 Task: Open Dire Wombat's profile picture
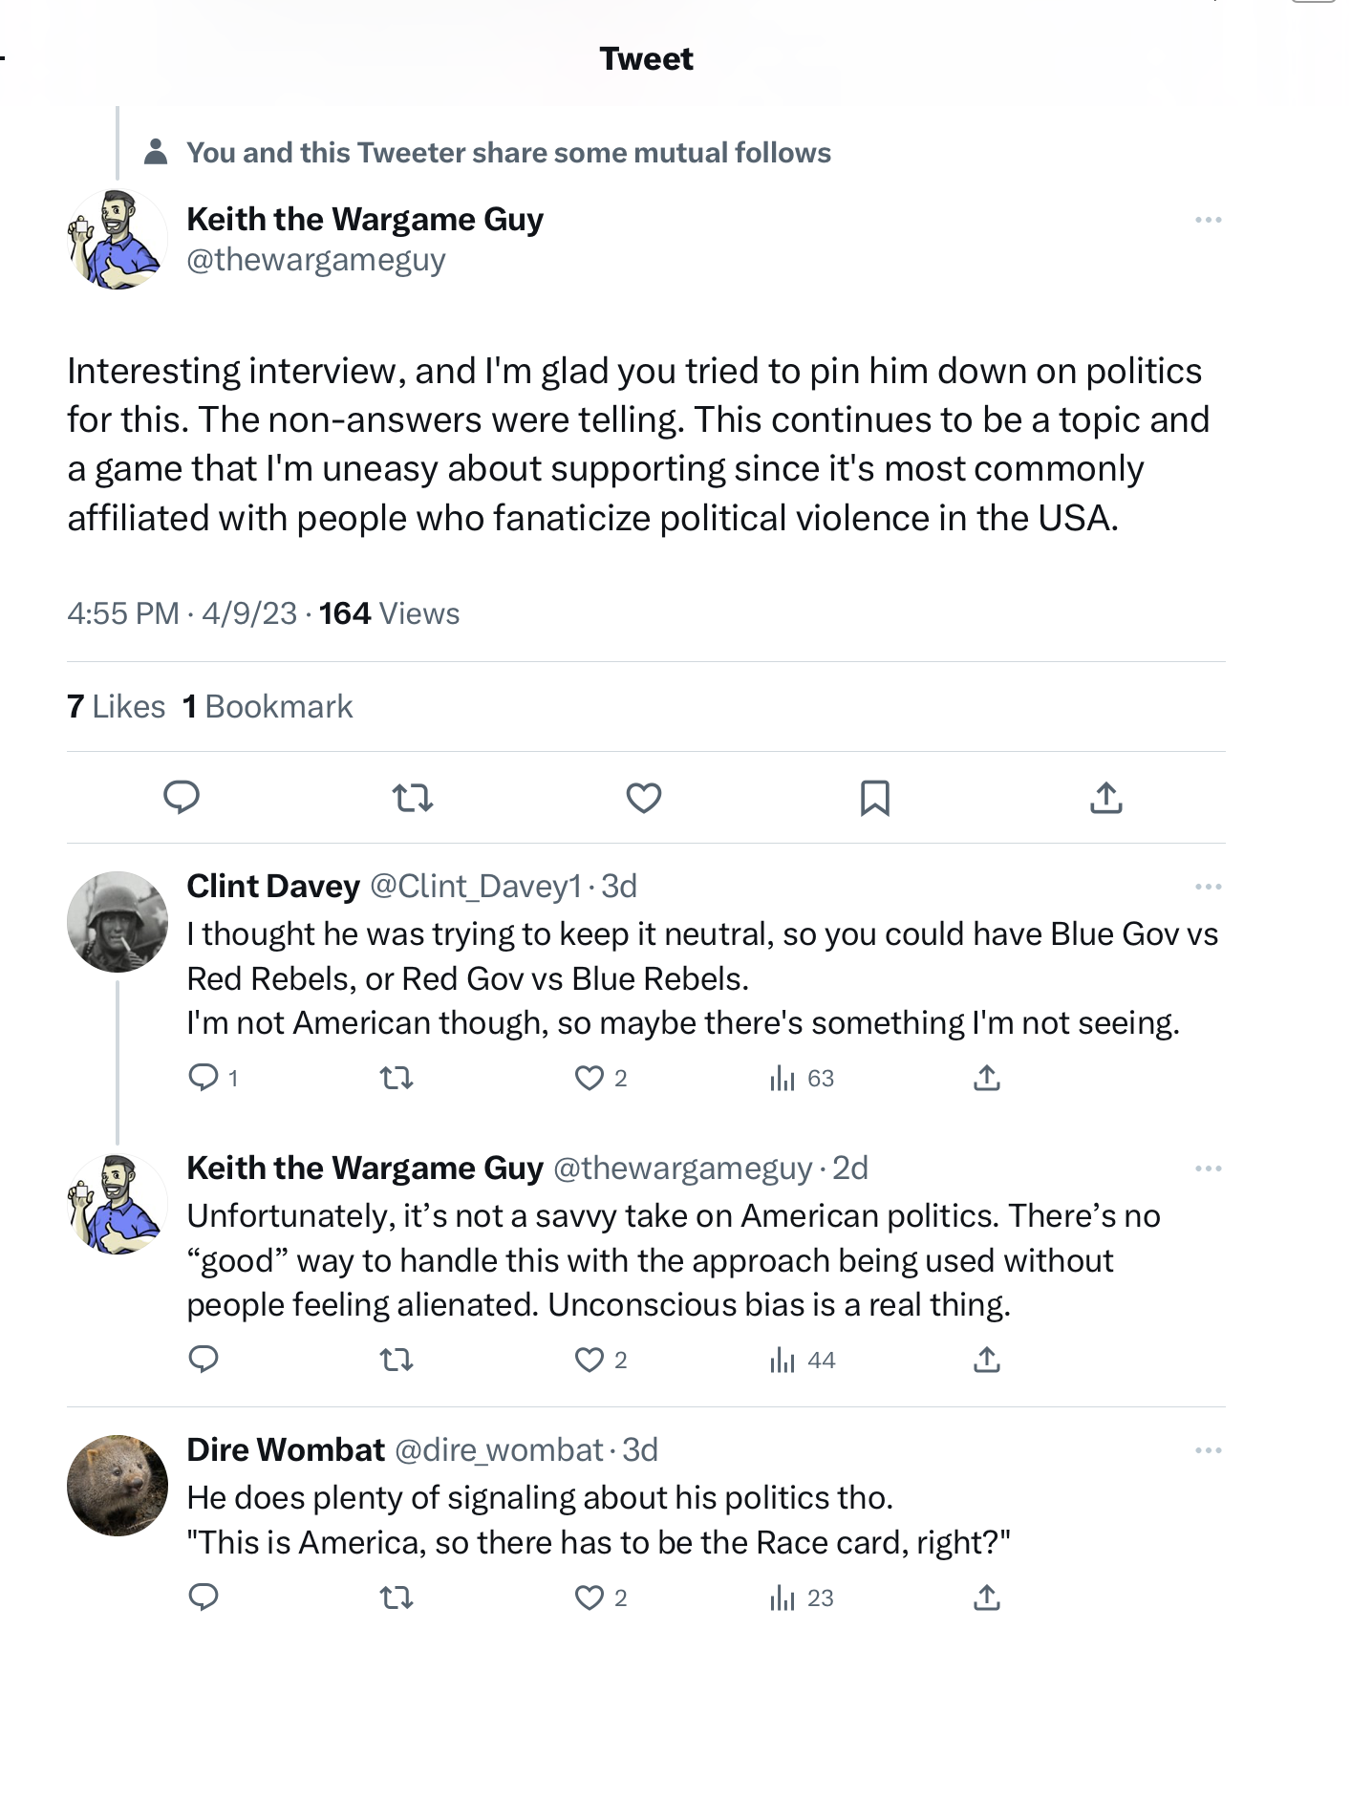click(x=118, y=1485)
